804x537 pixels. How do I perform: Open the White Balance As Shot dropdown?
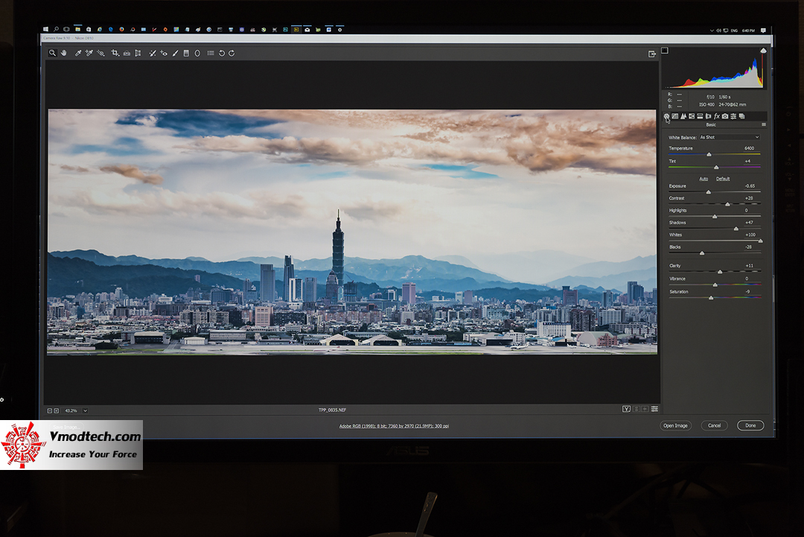[x=730, y=138]
